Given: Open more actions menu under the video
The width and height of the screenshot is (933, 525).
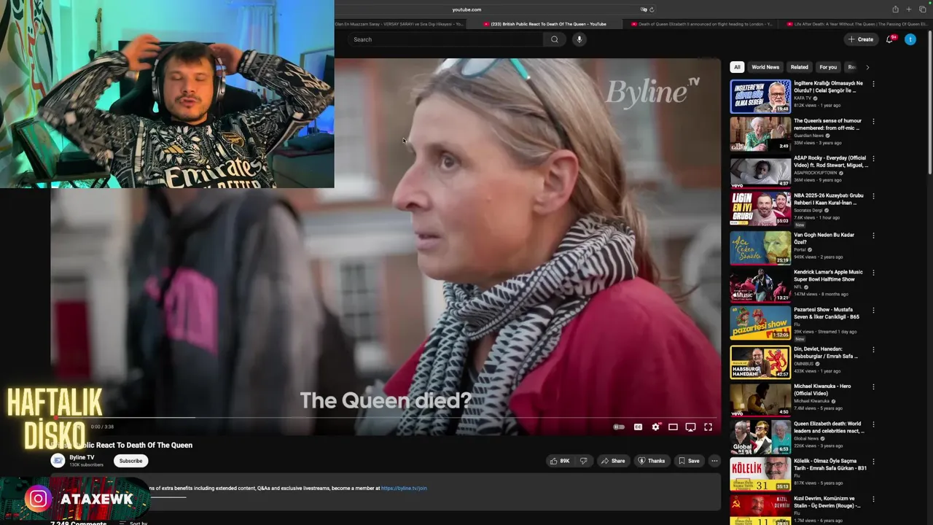Looking at the screenshot, I should tap(714, 461).
